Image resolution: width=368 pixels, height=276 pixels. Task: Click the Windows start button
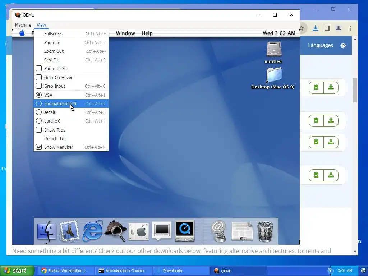[17, 271]
